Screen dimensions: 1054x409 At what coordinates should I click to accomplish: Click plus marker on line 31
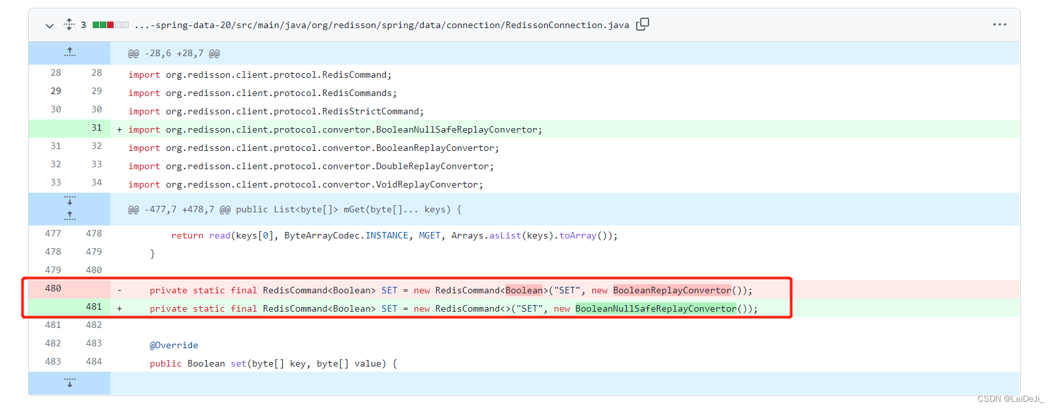[120, 130]
